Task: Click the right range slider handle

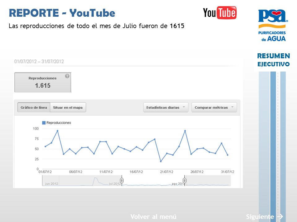Action: coord(184,181)
